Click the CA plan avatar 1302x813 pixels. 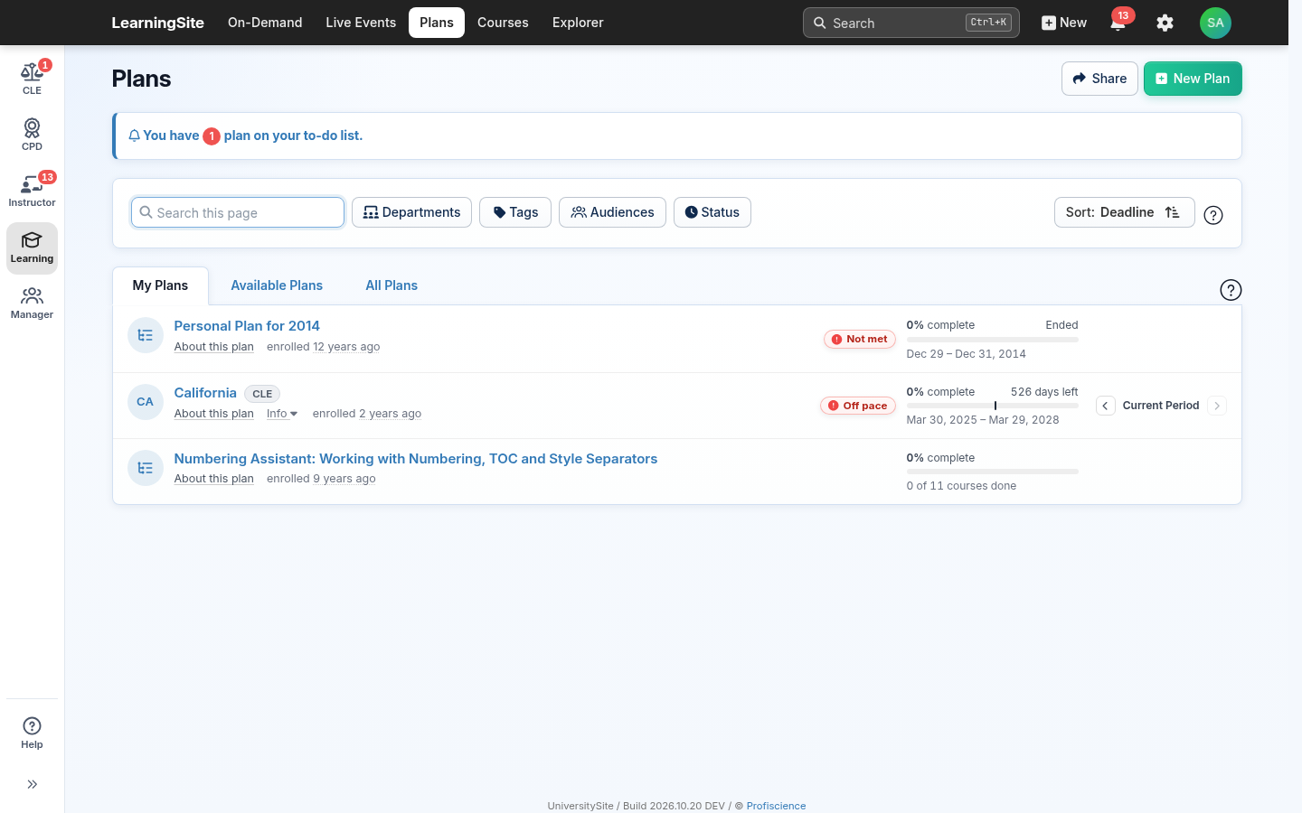tap(146, 402)
